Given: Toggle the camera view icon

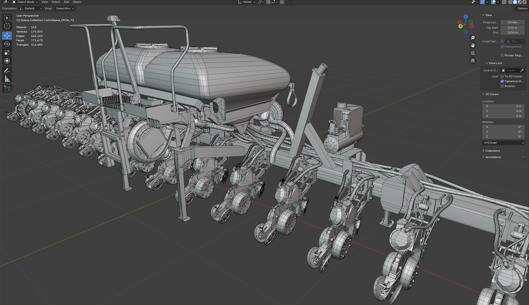Looking at the screenshot, I should click(473, 53).
